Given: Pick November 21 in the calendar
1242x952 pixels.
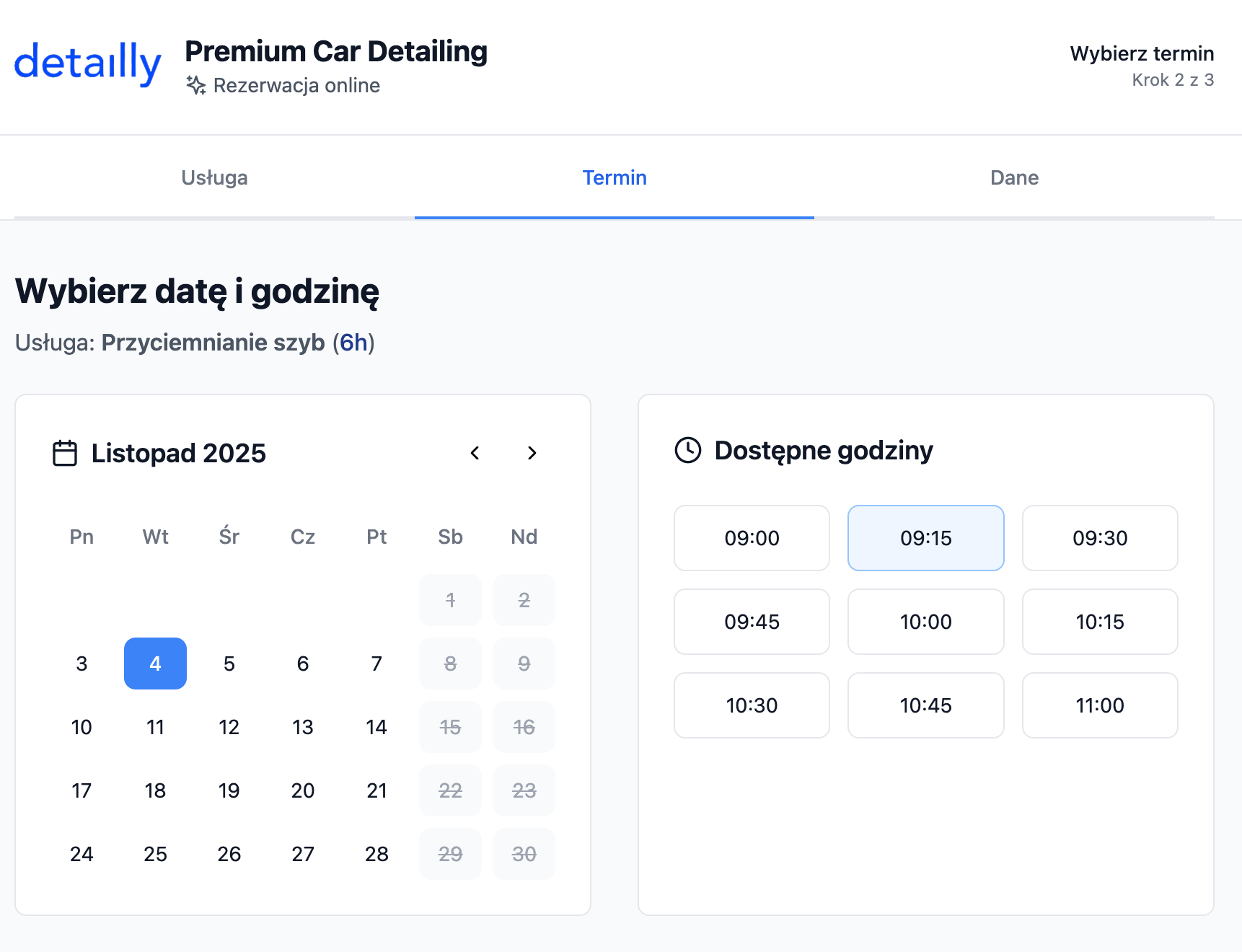Looking at the screenshot, I should (x=376, y=790).
